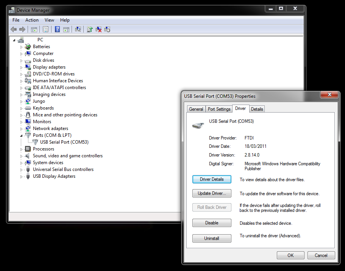Screen dimensions: 345x271
Task: Switch to the General tab
Action: (x=196, y=109)
